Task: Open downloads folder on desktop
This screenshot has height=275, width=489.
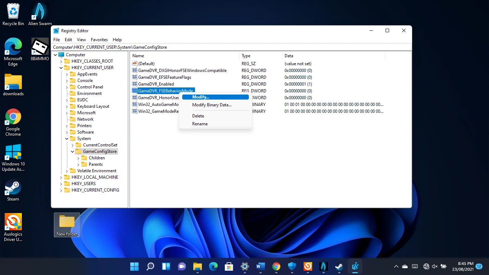Action: 13,85
